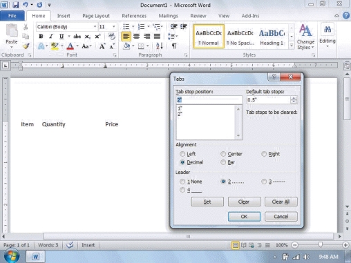
Task: Justify text in Paragraph group
Action: [x=157, y=36]
